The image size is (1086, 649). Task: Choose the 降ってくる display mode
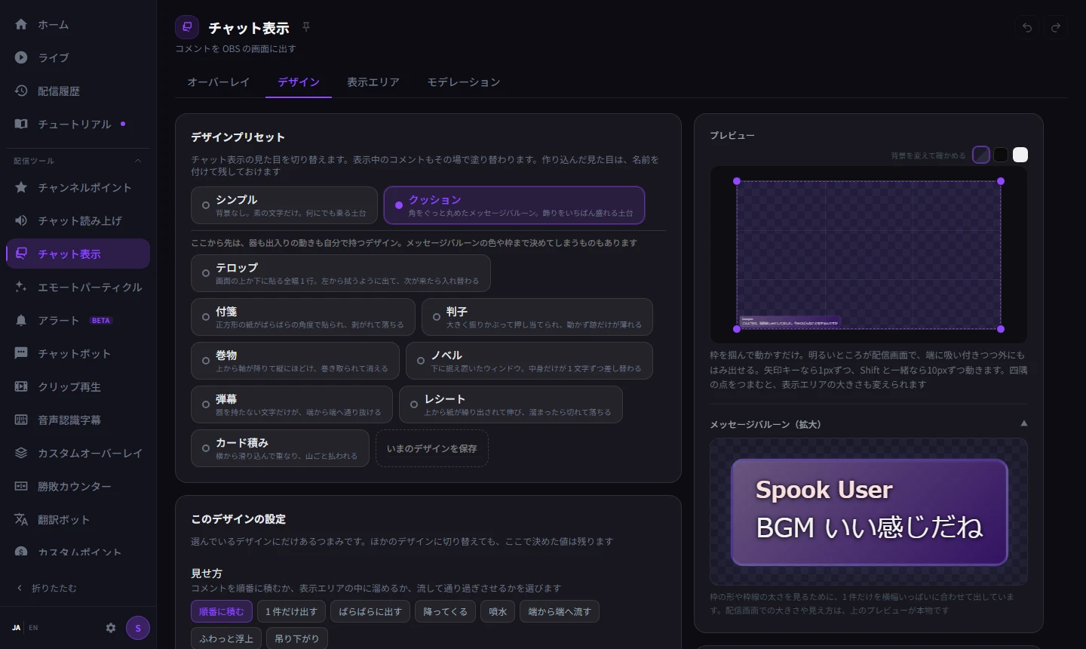tap(445, 611)
